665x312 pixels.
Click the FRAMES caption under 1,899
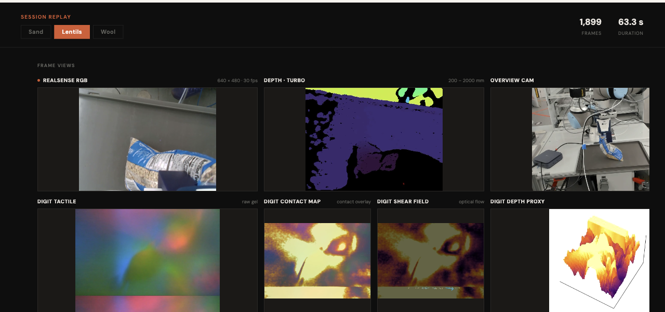pos(592,33)
